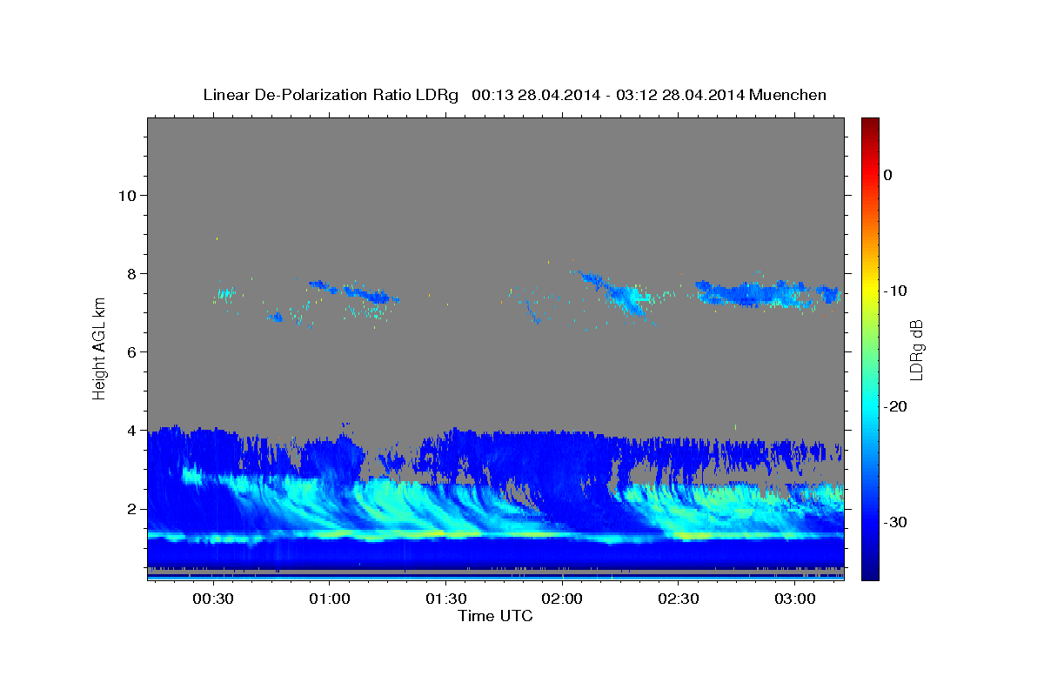Click the colorbar value -10
This screenshot has width=1044, height=696.
click(896, 291)
